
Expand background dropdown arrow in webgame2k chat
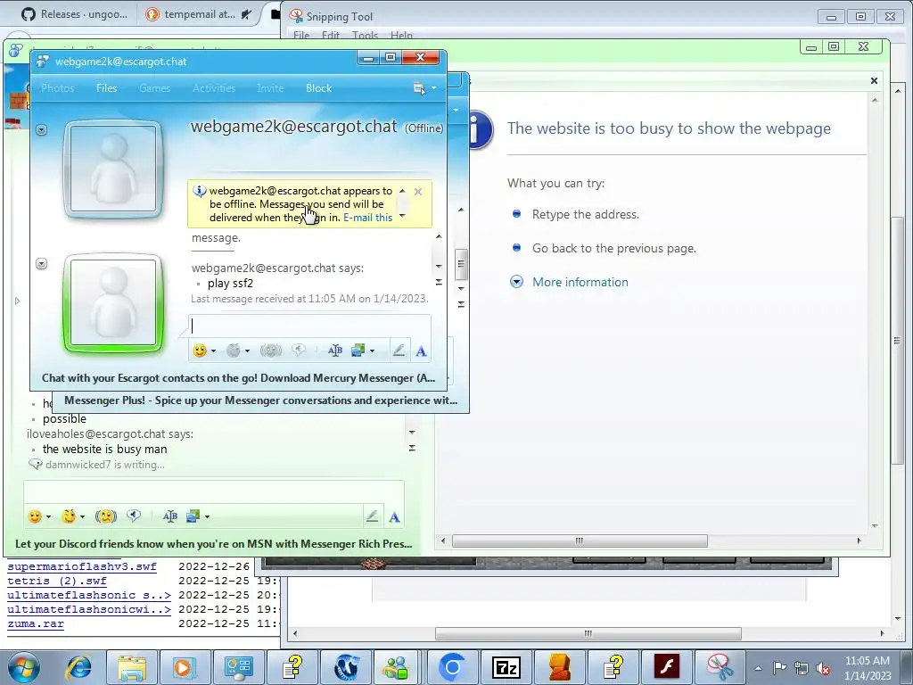[372, 351]
